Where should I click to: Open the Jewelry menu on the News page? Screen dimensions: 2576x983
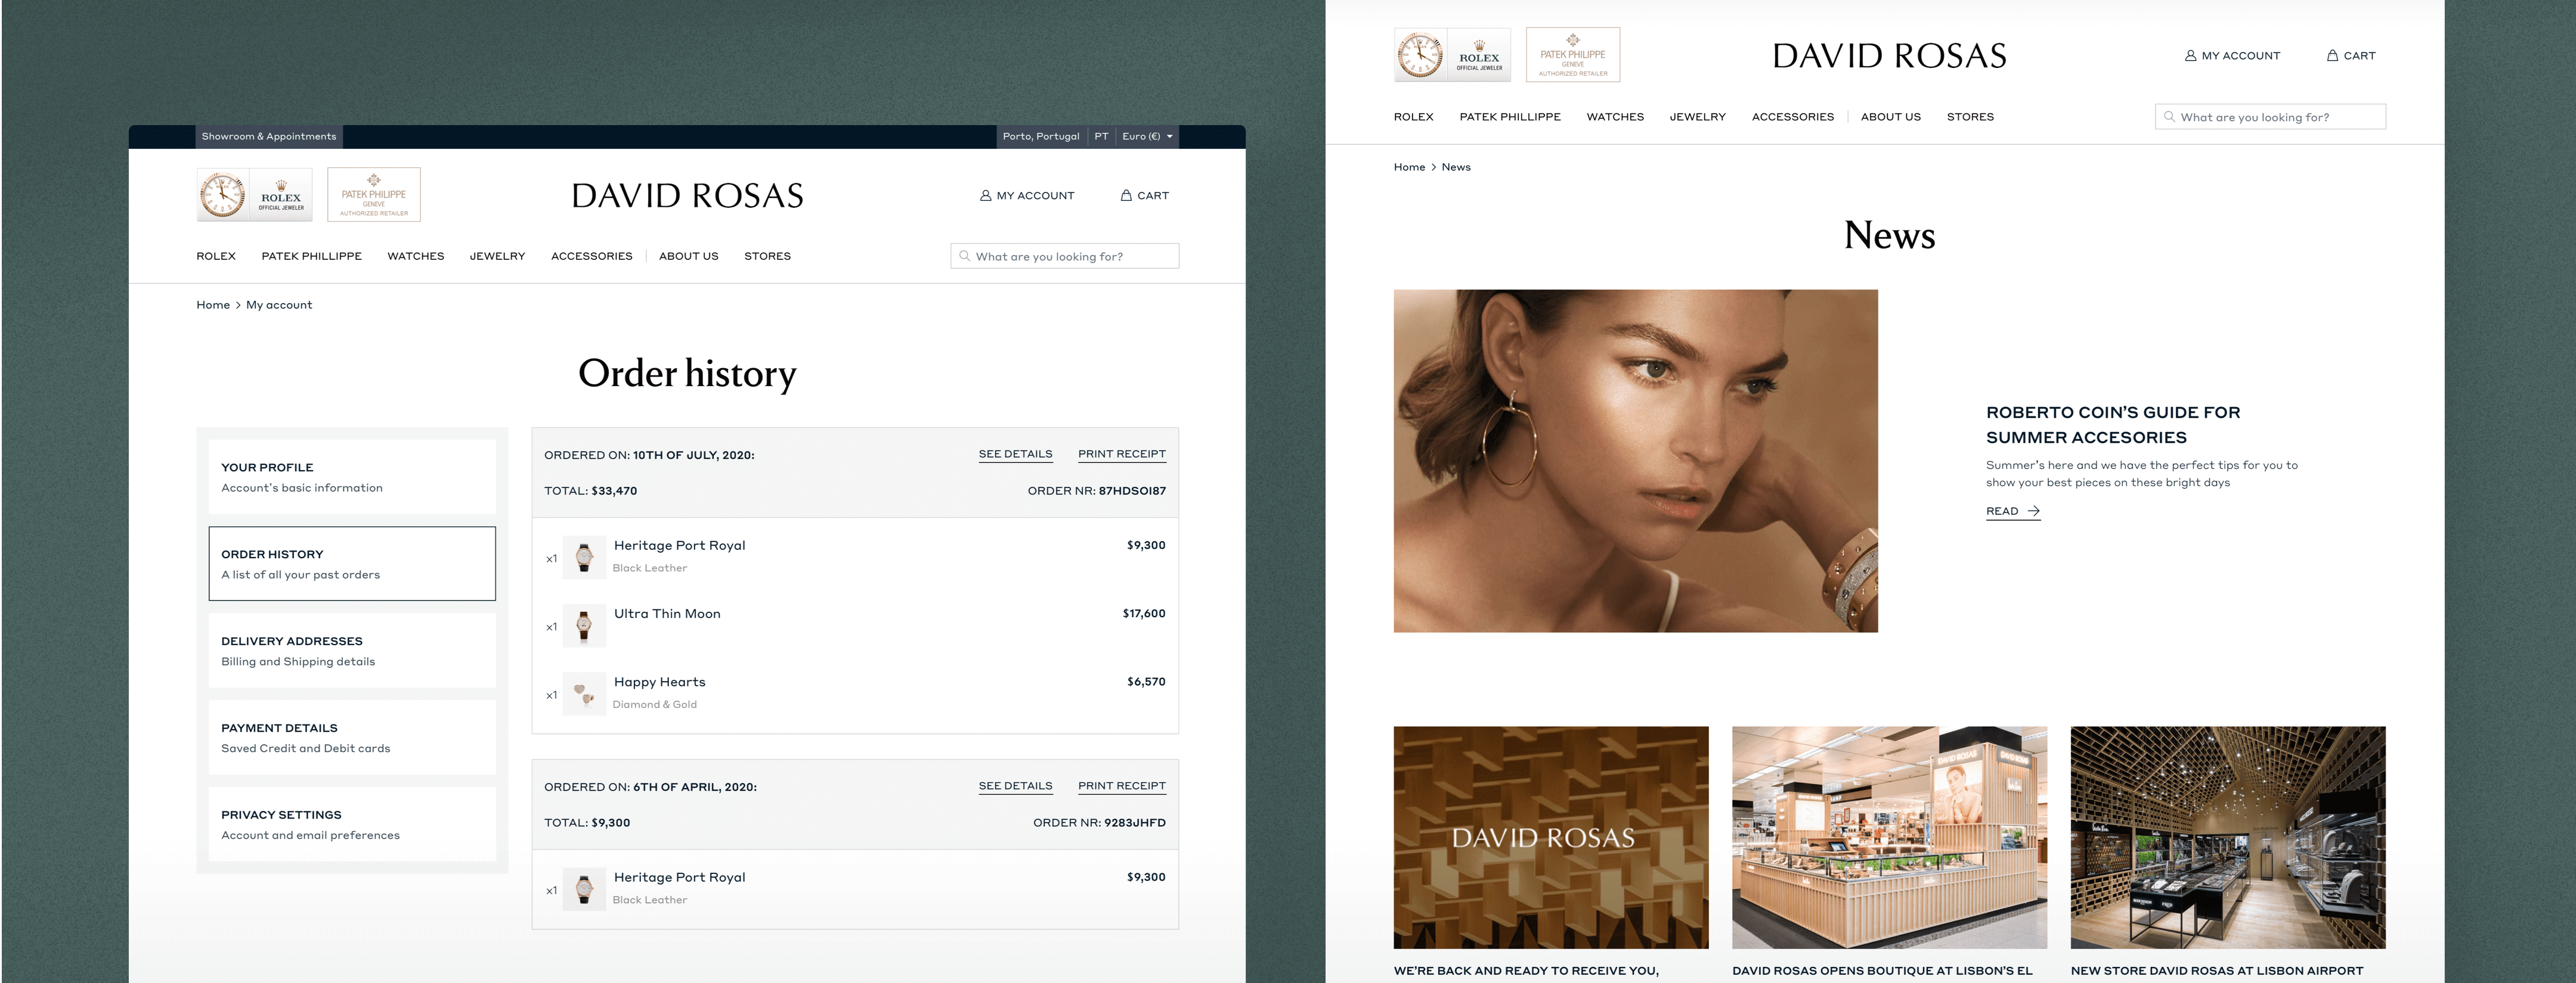tap(1697, 117)
